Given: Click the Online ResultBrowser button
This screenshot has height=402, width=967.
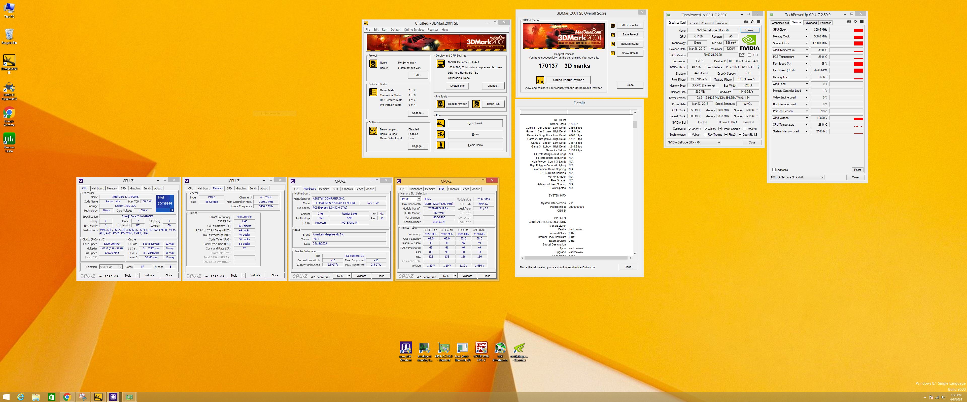Looking at the screenshot, I should pyautogui.click(x=568, y=80).
